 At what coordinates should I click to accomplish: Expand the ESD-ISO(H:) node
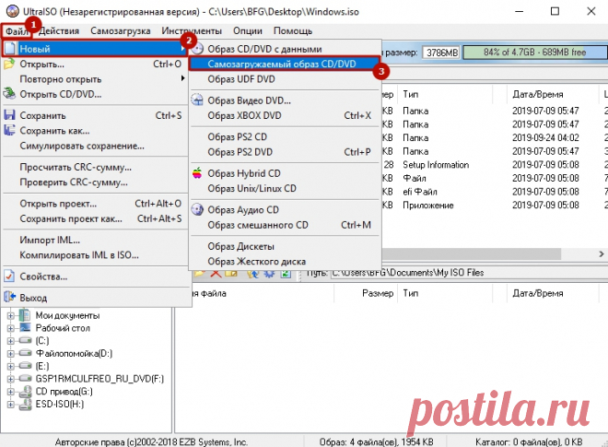(11, 405)
